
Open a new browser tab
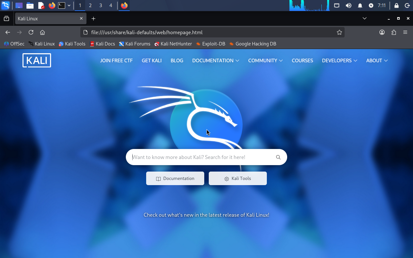93,19
